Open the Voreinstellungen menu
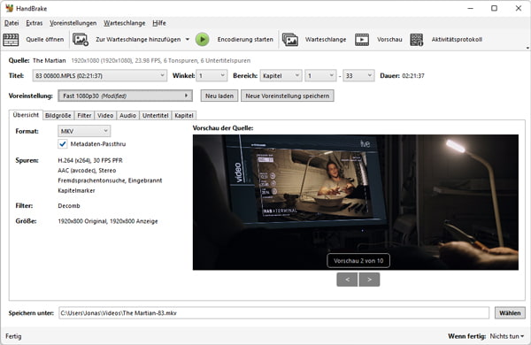This screenshot has width=531, height=345. pos(73,23)
